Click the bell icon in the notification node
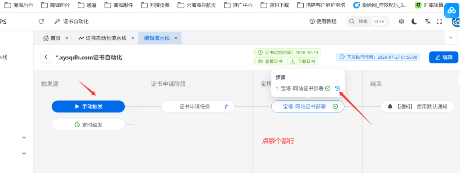460x173 pixels. [x=390, y=107]
